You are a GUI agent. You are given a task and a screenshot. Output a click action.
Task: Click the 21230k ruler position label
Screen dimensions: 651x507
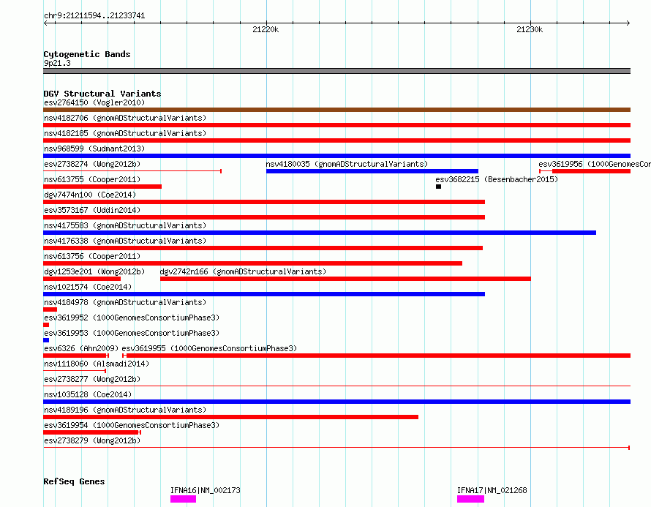530,29
